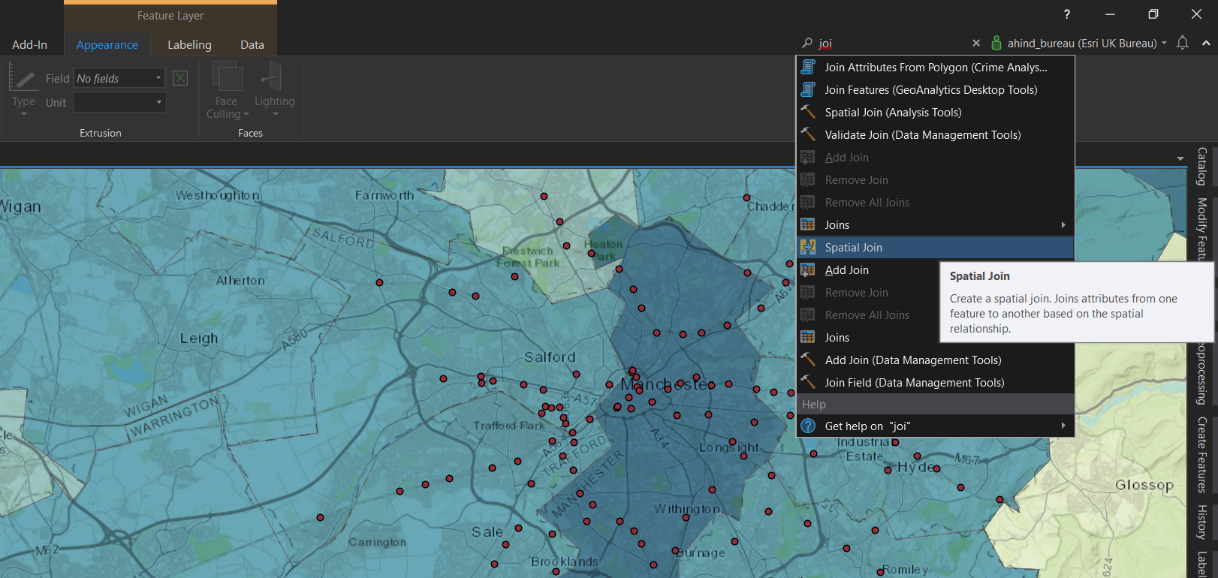Expand Get help on "joi" submenu
This screenshot has width=1218, height=578.
935,426
